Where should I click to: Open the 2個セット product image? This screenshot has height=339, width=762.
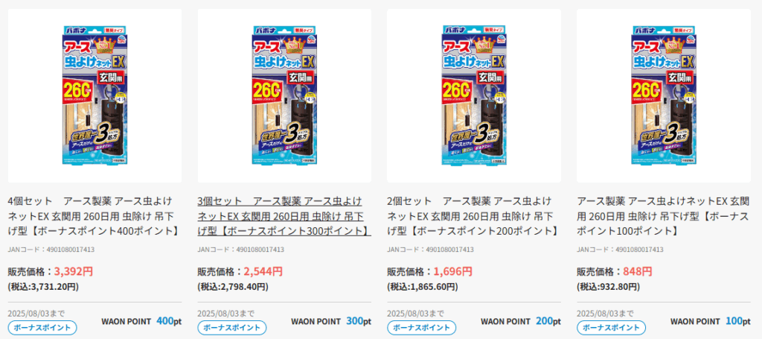pos(474,96)
